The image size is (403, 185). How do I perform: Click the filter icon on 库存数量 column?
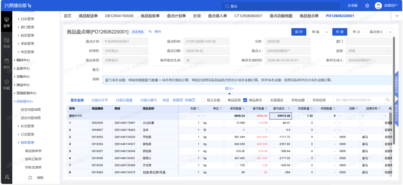243,109
